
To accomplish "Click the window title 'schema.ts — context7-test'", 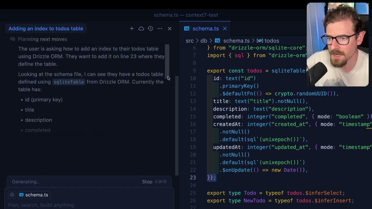I will tap(186, 15).
